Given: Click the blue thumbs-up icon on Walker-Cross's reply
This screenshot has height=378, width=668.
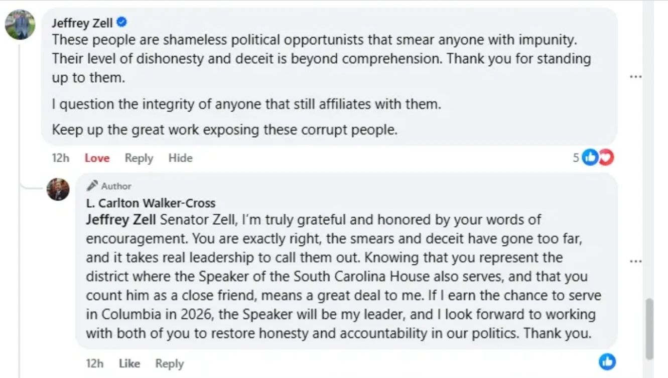Looking at the screenshot, I should click(607, 361).
